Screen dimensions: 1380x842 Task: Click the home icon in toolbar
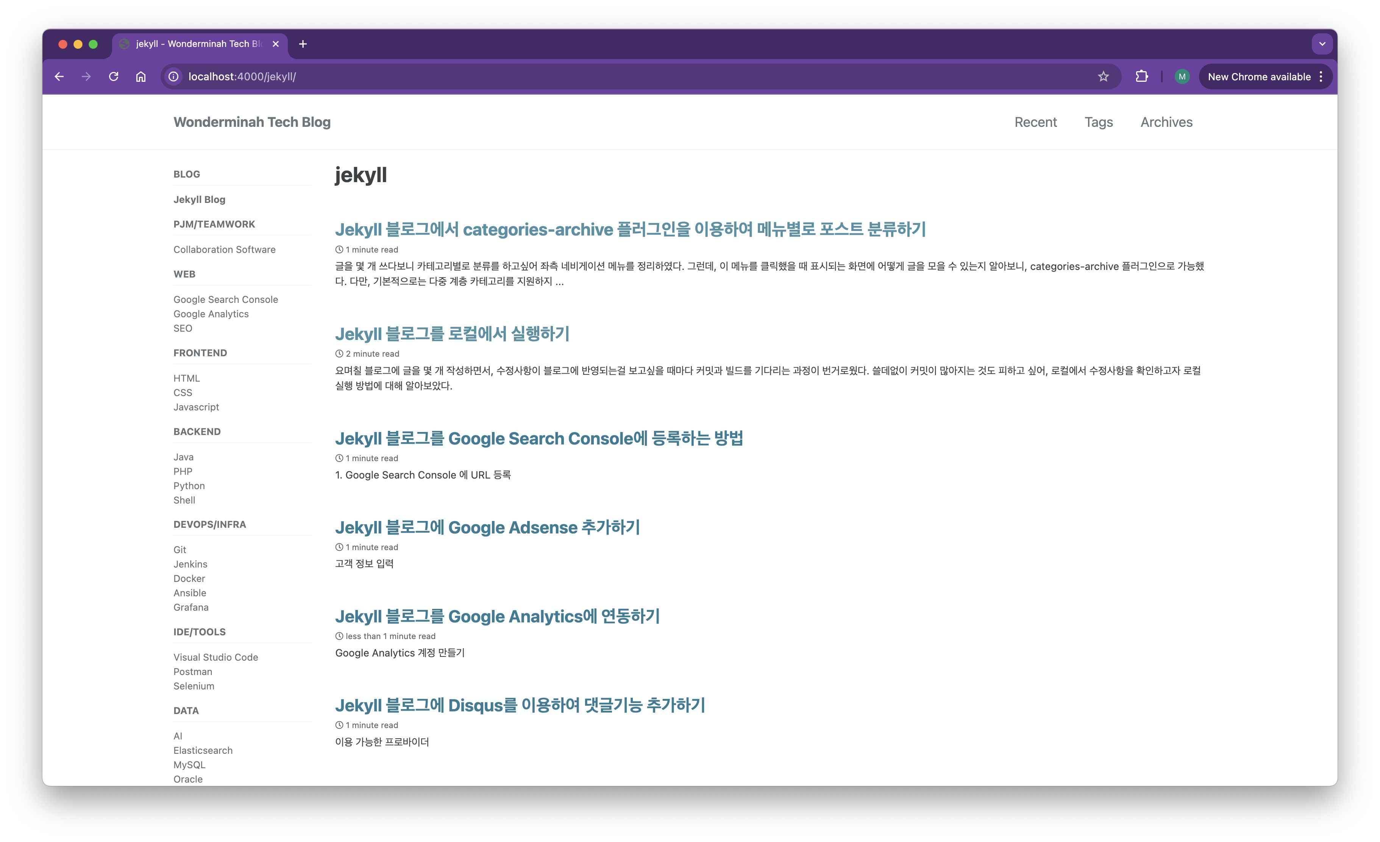tap(141, 77)
